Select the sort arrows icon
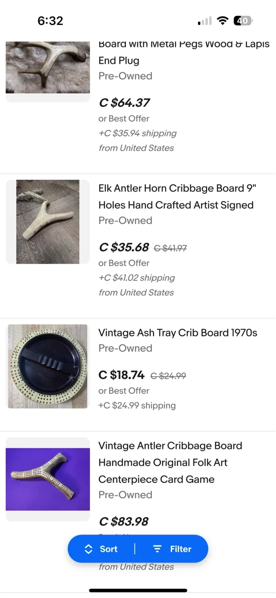The height and width of the screenshot is (598, 276). tap(89, 549)
